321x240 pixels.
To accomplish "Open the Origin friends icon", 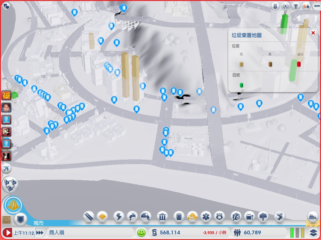I will coord(306,6).
